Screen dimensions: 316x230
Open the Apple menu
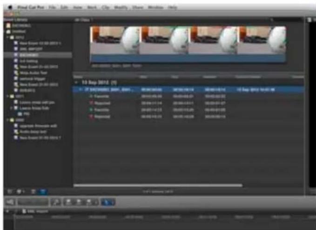point(10,7)
